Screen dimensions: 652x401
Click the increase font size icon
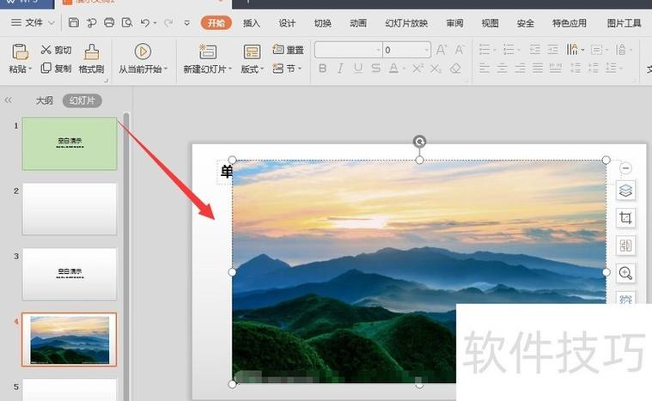click(442, 50)
